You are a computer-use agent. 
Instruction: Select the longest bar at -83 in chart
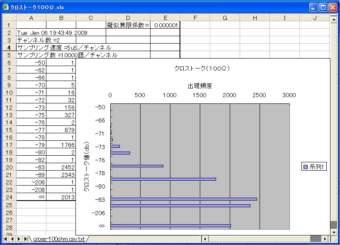click(x=183, y=199)
